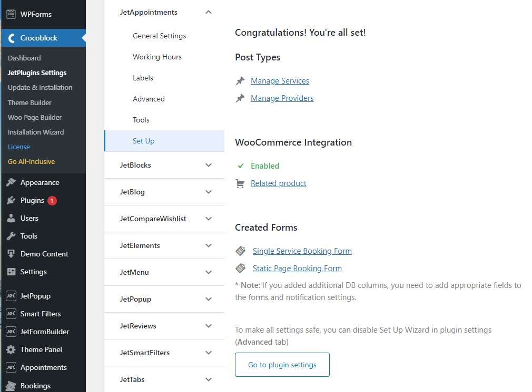
Task: Click the WPForms sidebar icon
Action: click(x=11, y=14)
